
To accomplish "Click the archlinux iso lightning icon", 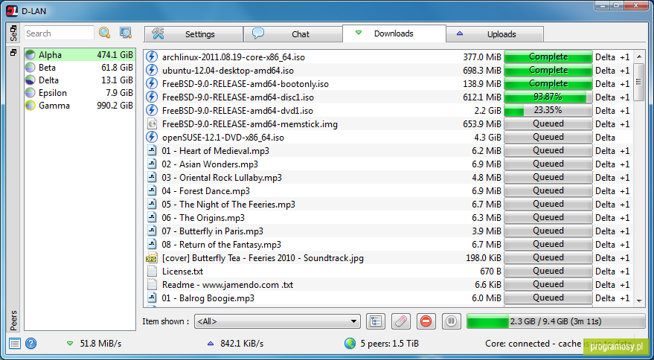I will pos(152,57).
